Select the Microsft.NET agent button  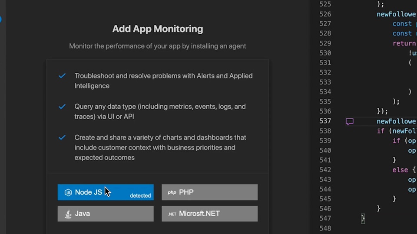209,214
